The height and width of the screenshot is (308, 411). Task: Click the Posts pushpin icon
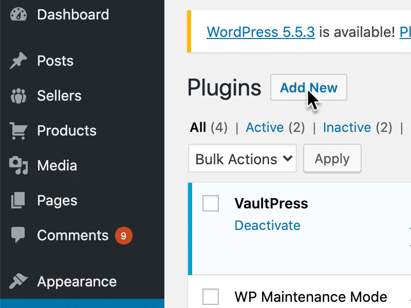click(x=18, y=61)
